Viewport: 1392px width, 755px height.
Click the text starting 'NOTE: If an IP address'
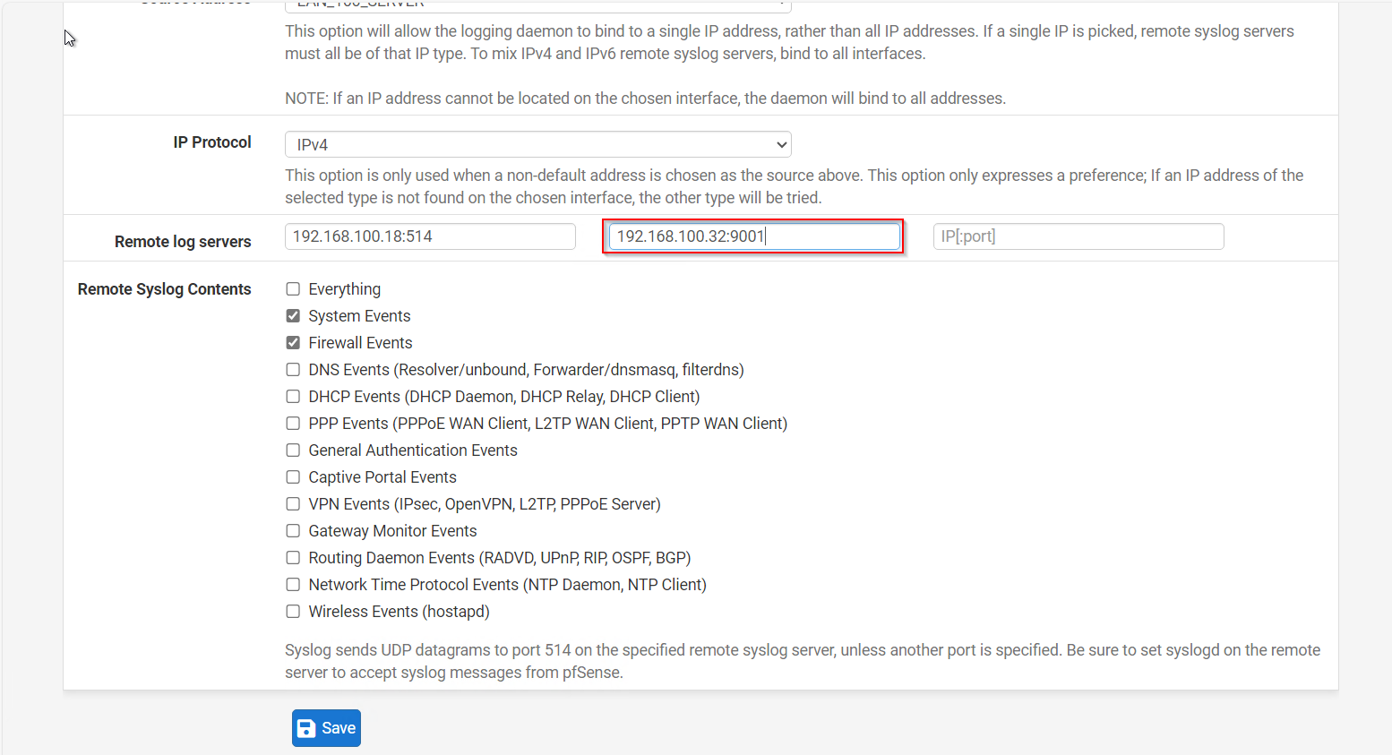(645, 99)
